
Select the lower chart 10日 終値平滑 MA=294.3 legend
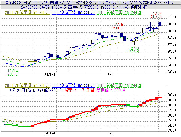tap(119, 85)
